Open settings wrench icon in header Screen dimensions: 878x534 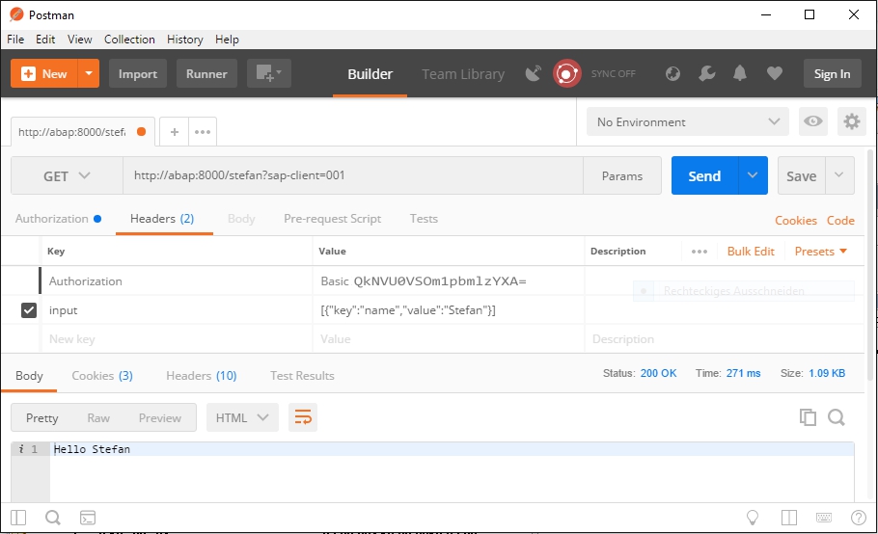click(706, 73)
